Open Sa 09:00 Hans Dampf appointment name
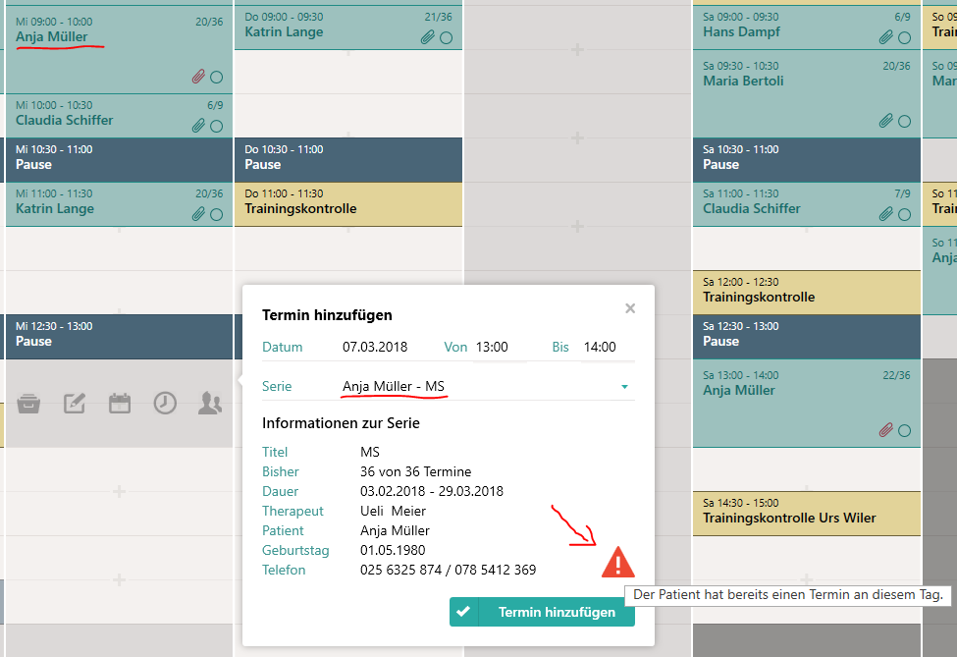Viewport: 957px width, 657px height. (742, 31)
